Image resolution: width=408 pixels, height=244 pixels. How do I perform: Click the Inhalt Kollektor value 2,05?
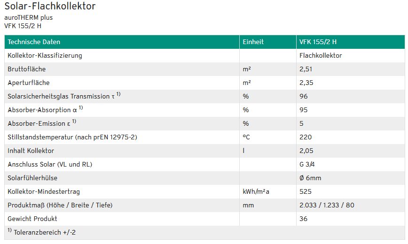[x=306, y=151]
